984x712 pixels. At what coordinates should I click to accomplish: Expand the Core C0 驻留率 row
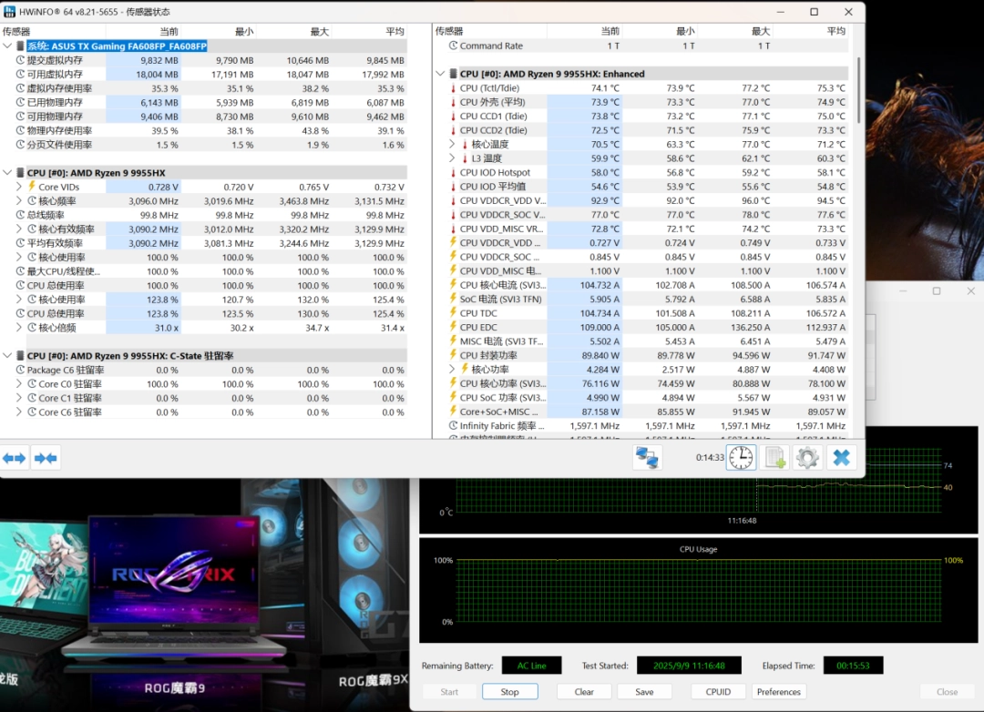coord(19,384)
